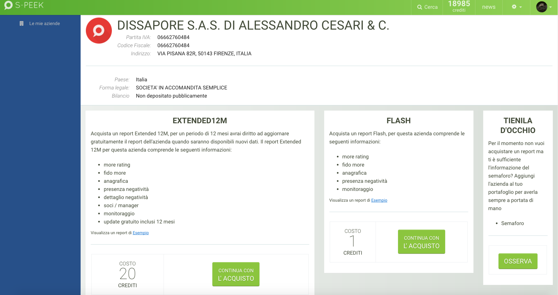Click the red company rating logo
This screenshot has height=295, width=558.
pyautogui.click(x=99, y=31)
